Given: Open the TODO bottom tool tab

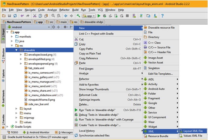Looking at the screenshot, I should [x=13, y=132].
